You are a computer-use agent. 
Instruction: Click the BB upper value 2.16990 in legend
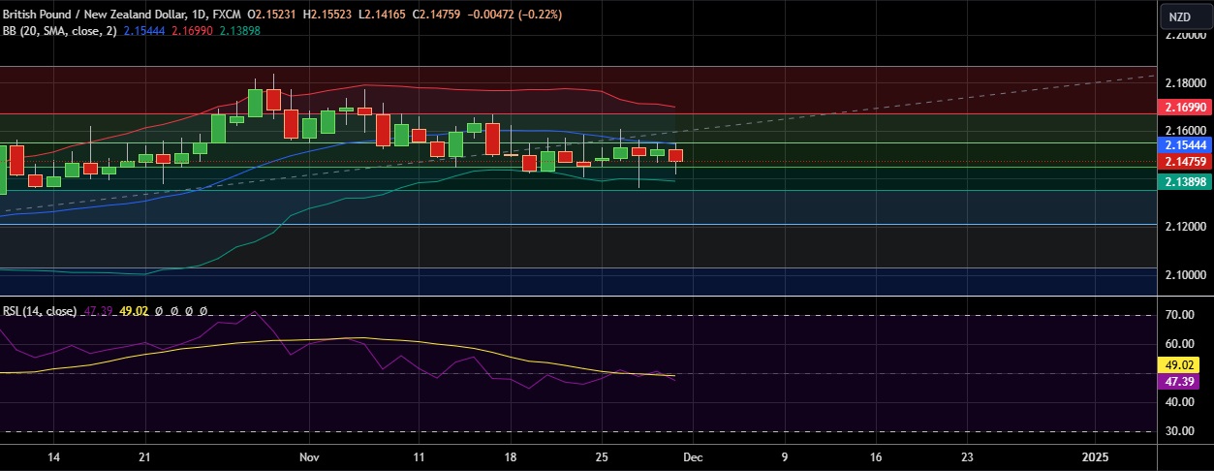[x=192, y=31]
